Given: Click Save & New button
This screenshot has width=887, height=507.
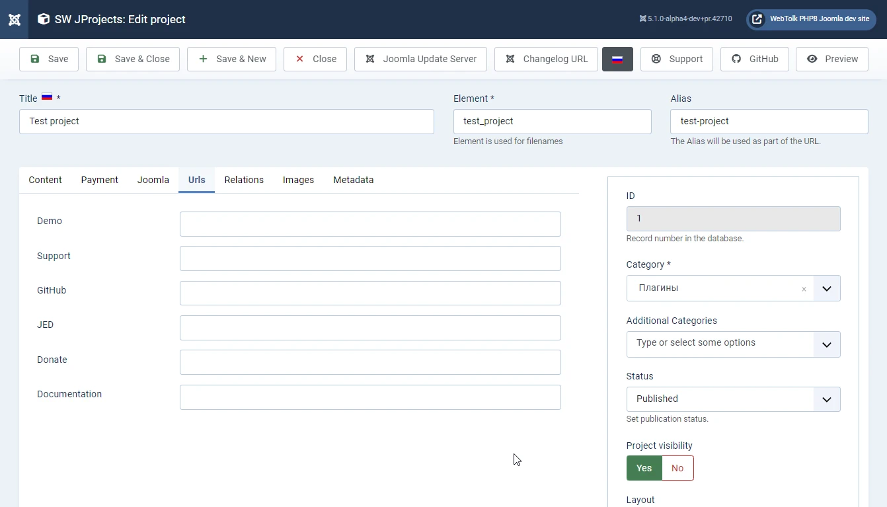Looking at the screenshot, I should tap(231, 59).
